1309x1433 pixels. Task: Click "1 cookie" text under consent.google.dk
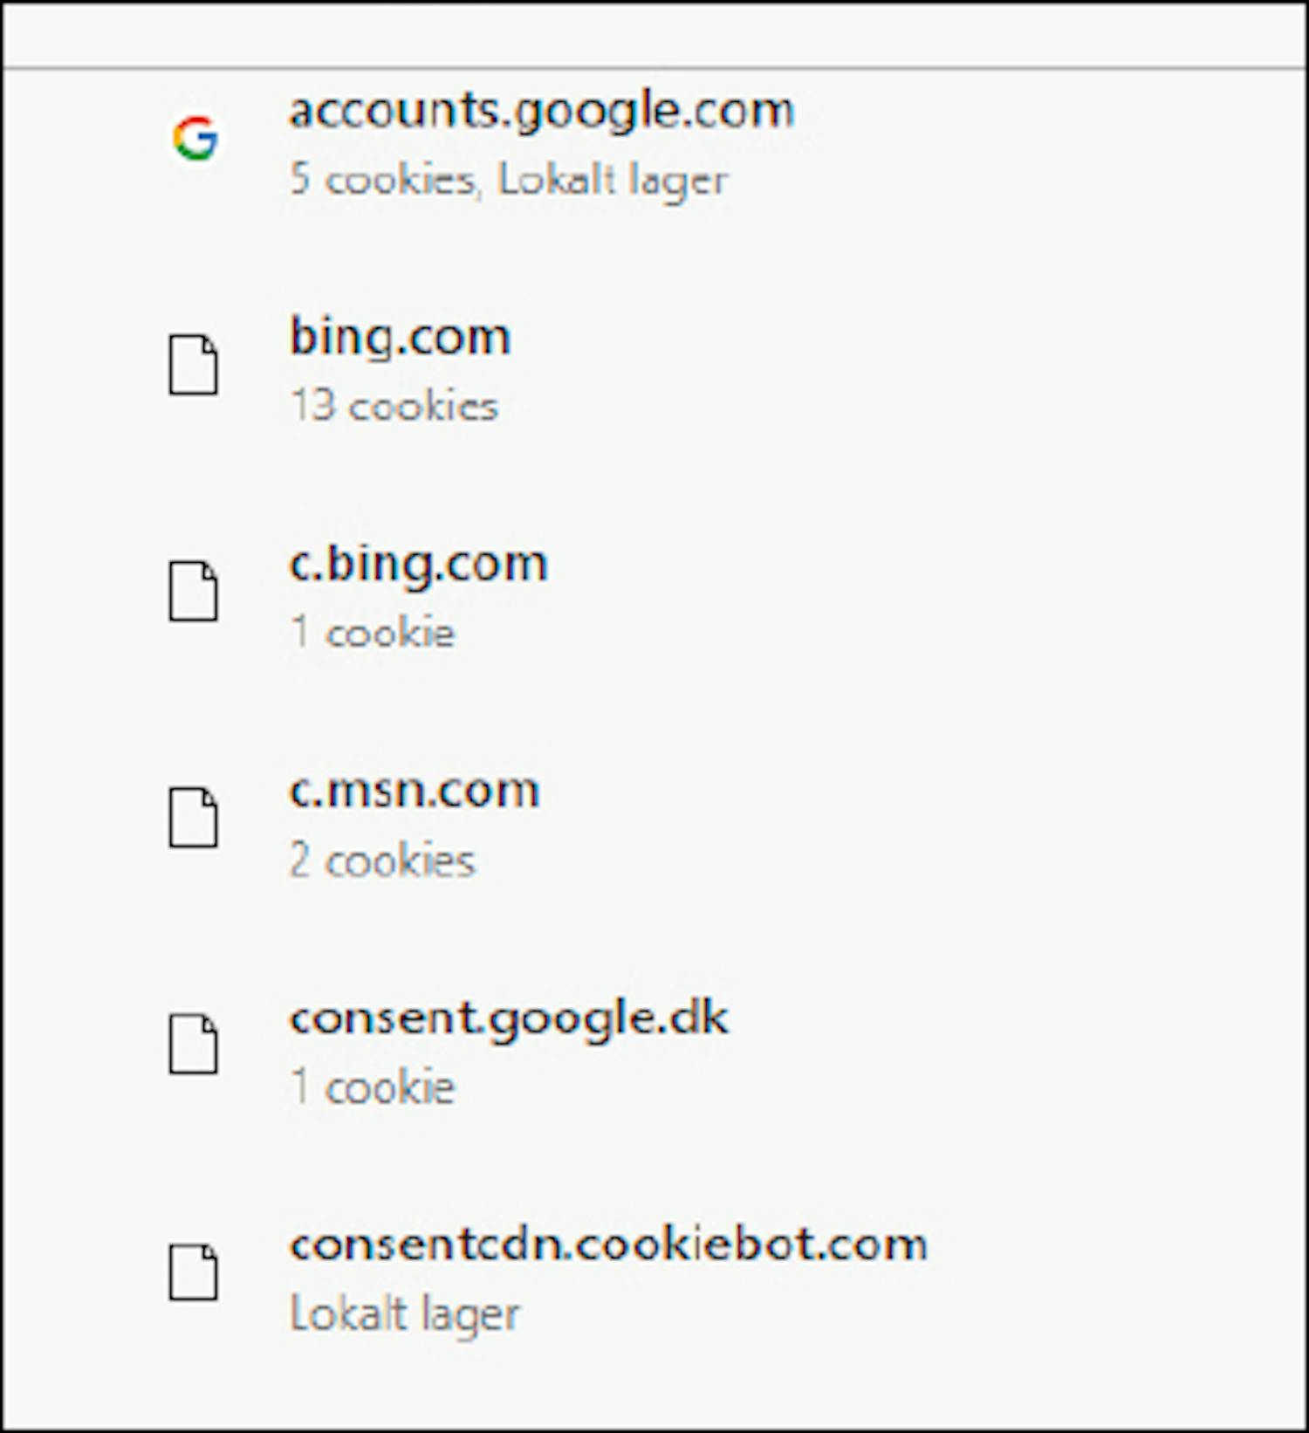click(373, 1087)
